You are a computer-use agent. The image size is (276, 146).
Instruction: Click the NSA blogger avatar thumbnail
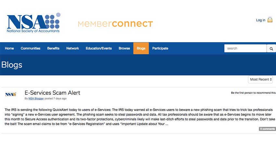pyautogui.click(x=10, y=94)
